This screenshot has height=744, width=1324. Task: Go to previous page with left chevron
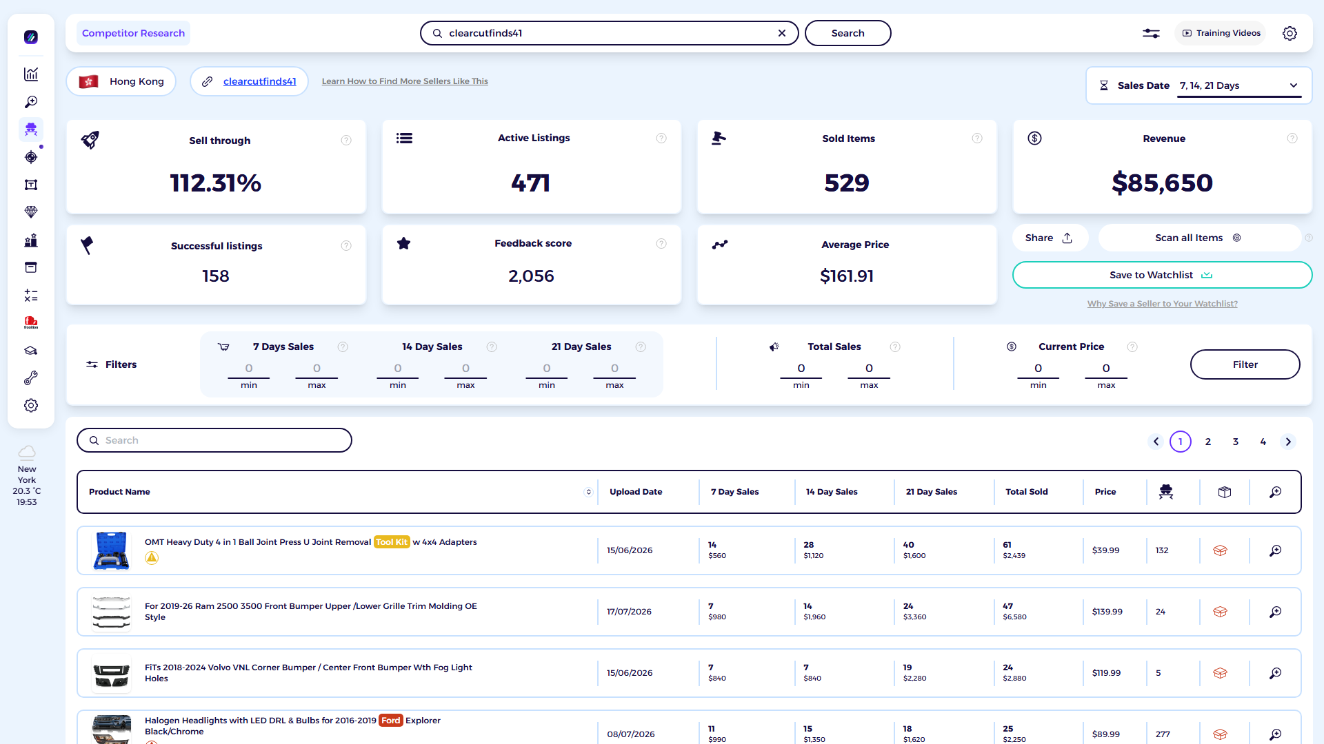[1156, 442]
